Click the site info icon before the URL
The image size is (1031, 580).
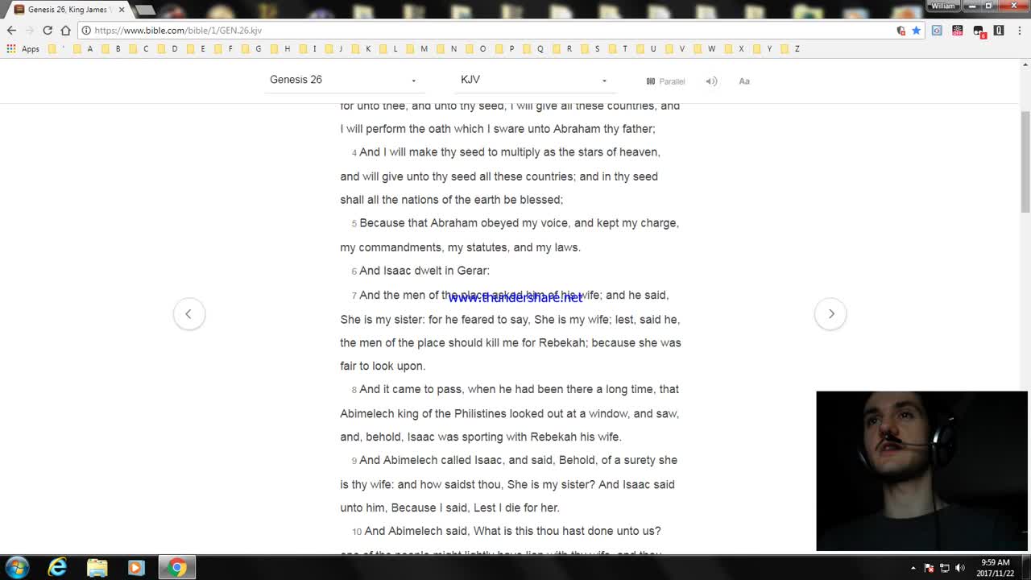(86, 31)
